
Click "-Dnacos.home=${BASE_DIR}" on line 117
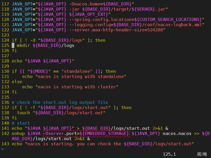[100, 4]
